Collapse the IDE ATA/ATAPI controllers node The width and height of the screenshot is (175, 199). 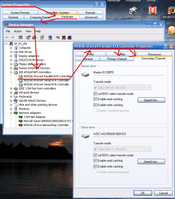point(11,72)
